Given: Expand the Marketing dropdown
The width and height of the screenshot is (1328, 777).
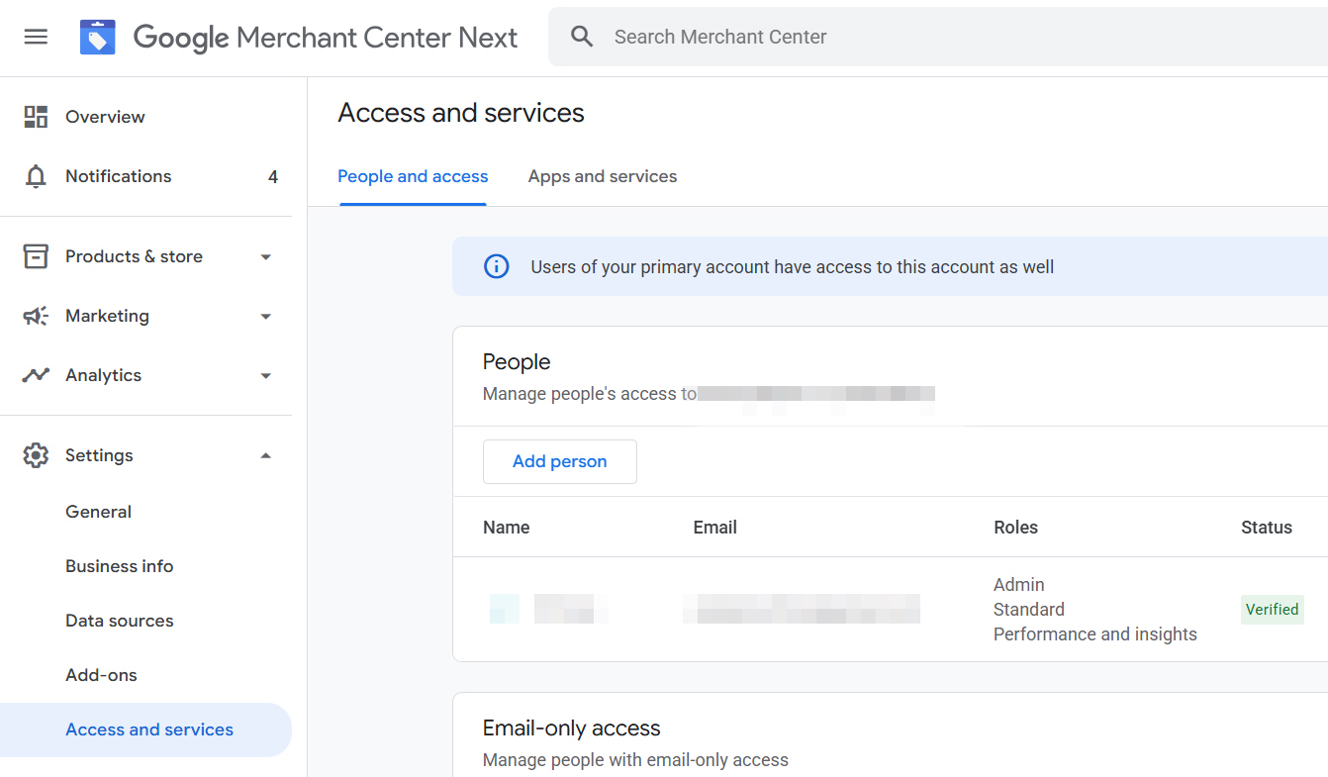Looking at the screenshot, I should coord(265,316).
